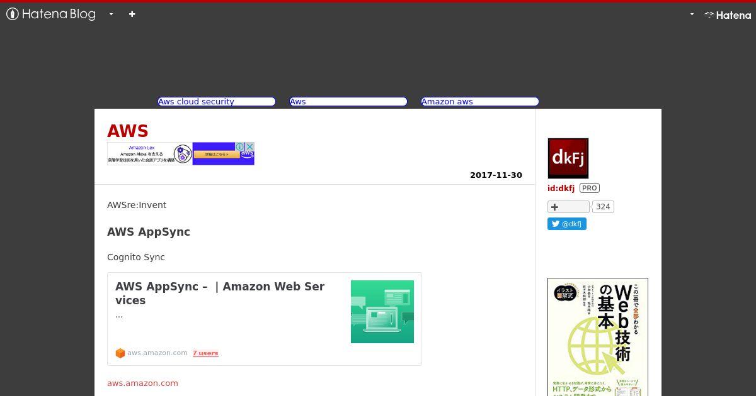The width and height of the screenshot is (756, 396).
Task: Open the red AWS article title
Action: coord(128,131)
